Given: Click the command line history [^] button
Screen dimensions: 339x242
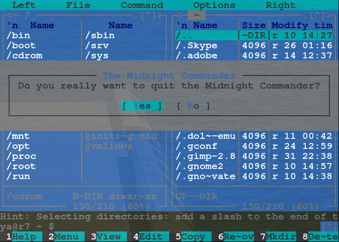Looking at the screenshot, I should click(329, 226).
